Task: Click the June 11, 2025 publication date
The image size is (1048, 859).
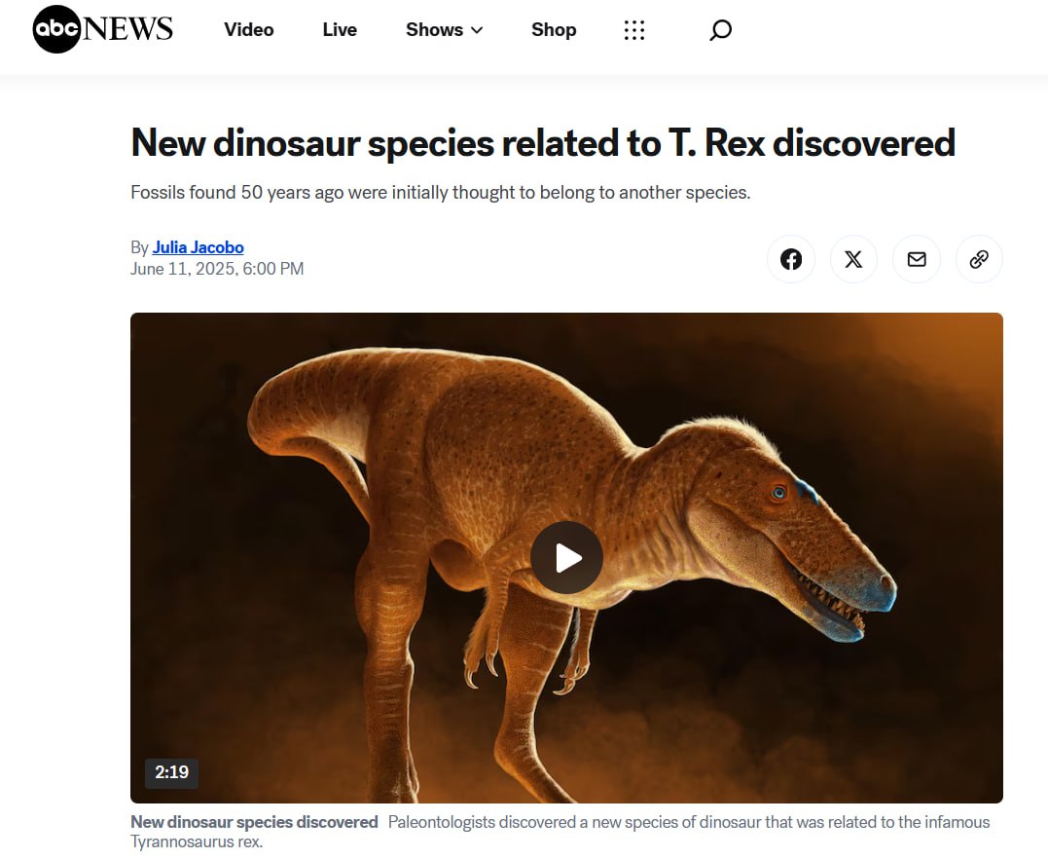Action: point(217,269)
